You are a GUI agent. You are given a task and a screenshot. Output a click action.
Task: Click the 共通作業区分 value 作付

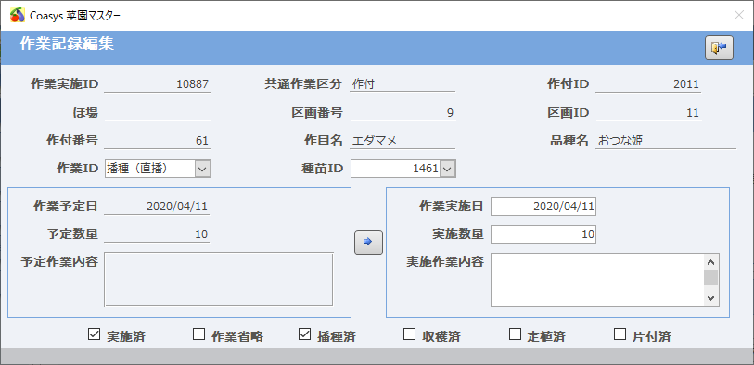click(402, 84)
